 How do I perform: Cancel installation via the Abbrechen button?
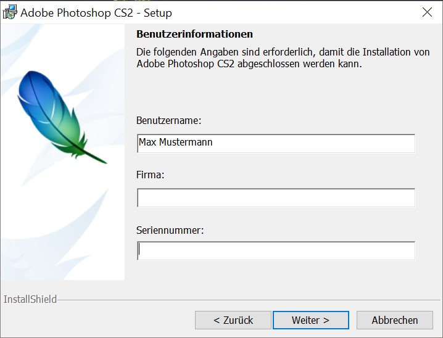point(395,320)
